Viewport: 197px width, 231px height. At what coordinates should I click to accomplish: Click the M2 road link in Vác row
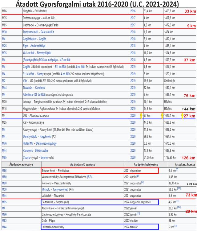point(4,81)
